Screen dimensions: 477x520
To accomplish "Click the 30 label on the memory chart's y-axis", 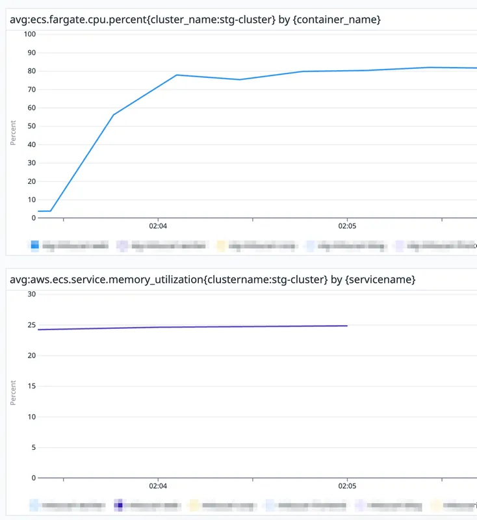I will click(31, 294).
